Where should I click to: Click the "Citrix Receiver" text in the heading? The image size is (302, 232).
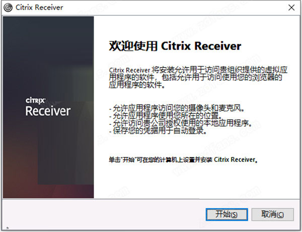[201, 46]
